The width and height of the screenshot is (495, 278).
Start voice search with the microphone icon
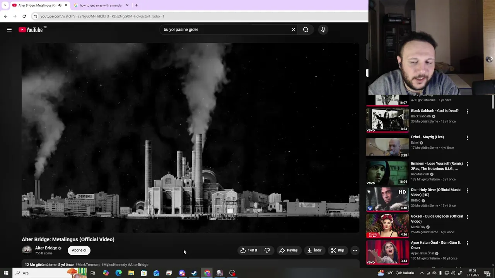point(323,30)
